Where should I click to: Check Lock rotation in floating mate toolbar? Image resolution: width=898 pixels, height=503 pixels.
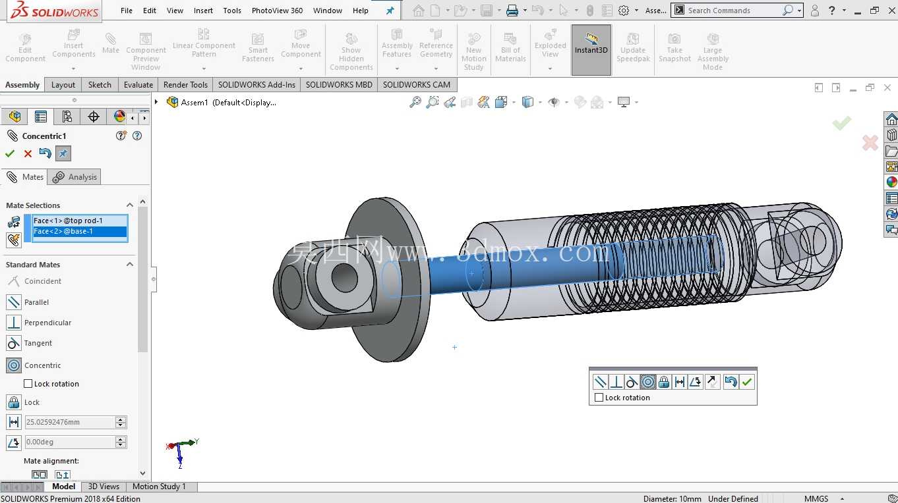pyautogui.click(x=599, y=398)
